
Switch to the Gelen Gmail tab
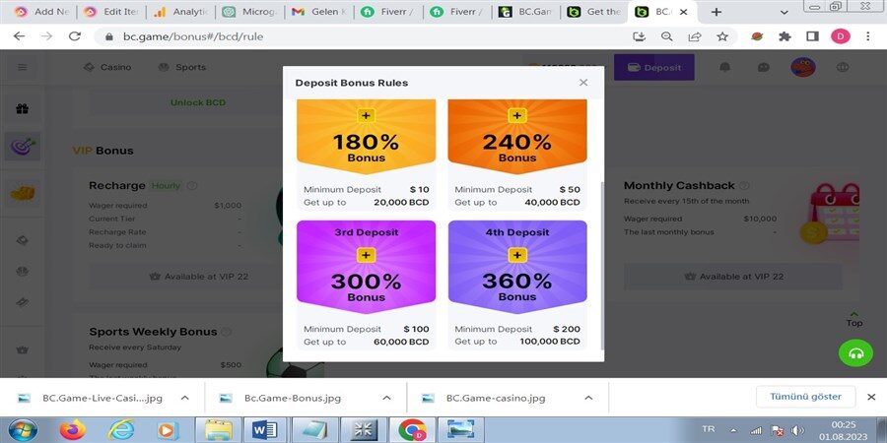point(319,12)
